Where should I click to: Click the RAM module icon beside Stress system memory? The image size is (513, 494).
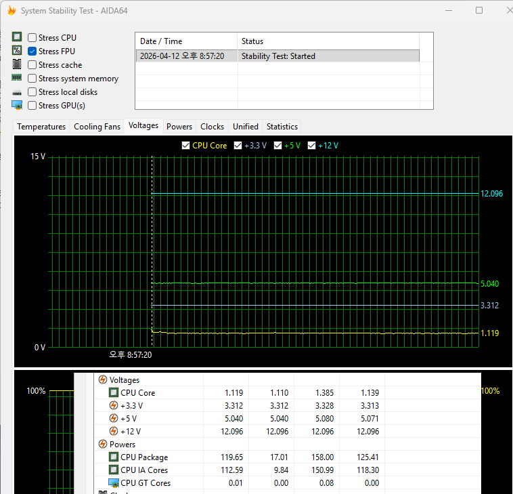pyautogui.click(x=17, y=78)
